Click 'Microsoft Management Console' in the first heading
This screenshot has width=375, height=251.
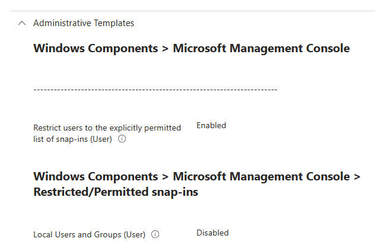262,48
